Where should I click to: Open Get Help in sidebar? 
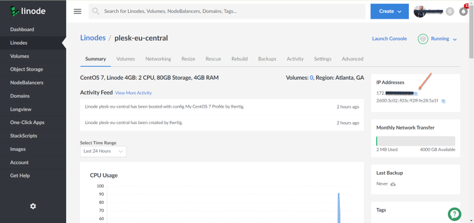click(x=33, y=176)
